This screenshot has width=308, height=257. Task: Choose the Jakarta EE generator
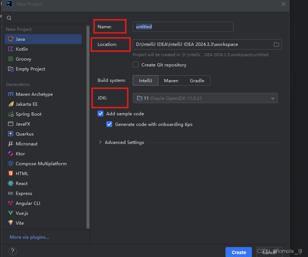point(43,104)
